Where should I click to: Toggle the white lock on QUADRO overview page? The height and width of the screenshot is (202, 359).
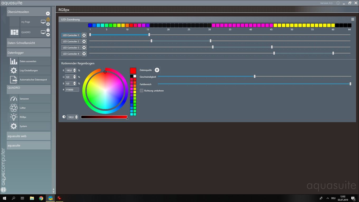tap(48, 30)
